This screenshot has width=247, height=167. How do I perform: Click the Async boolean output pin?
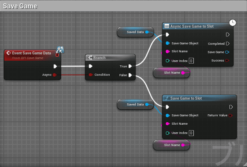tap(54, 75)
